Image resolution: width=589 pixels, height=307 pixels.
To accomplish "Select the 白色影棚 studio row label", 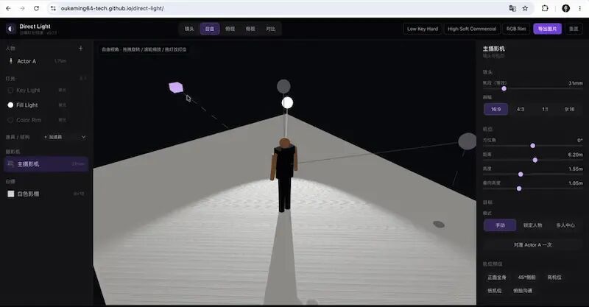I will click(28, 194).
